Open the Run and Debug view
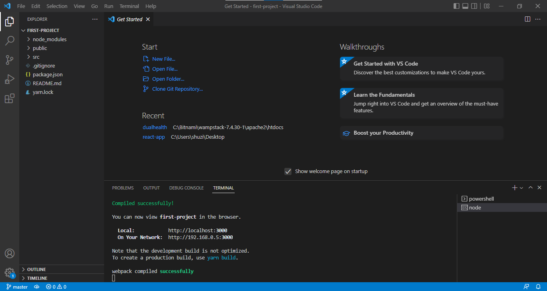The width and height of the screenshot is (547, 291). click(x=10, y=79)
